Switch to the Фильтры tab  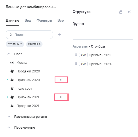[x=44, y=21]
